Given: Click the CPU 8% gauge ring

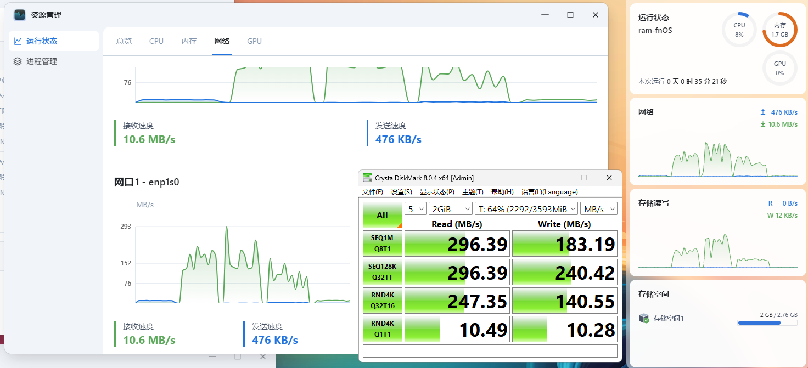Looking at the screenshot, I should 739,30.
